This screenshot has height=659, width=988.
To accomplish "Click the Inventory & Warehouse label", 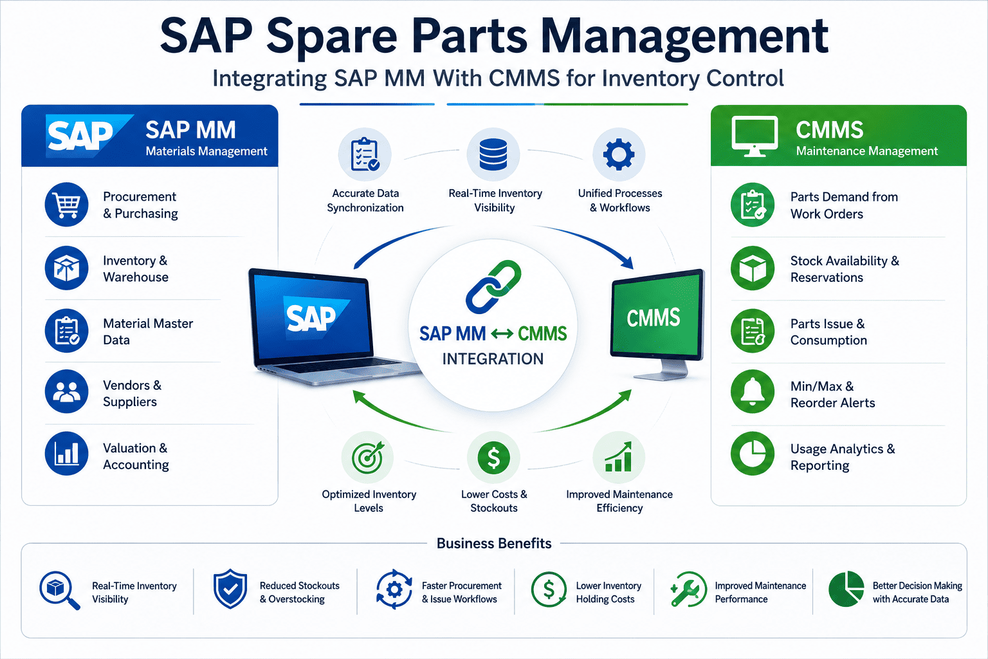I will coord(136,269).
